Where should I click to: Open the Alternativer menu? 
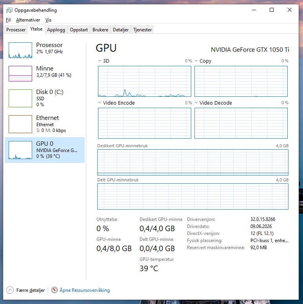click(28, 20)
